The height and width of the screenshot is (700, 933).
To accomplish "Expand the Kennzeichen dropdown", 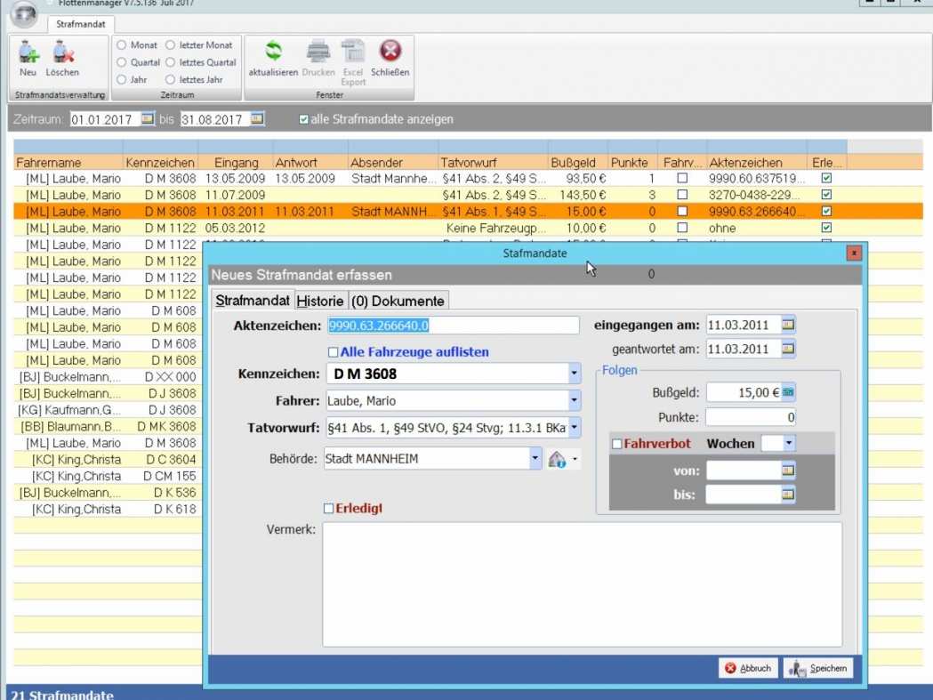I will click(x=575, y=374).
